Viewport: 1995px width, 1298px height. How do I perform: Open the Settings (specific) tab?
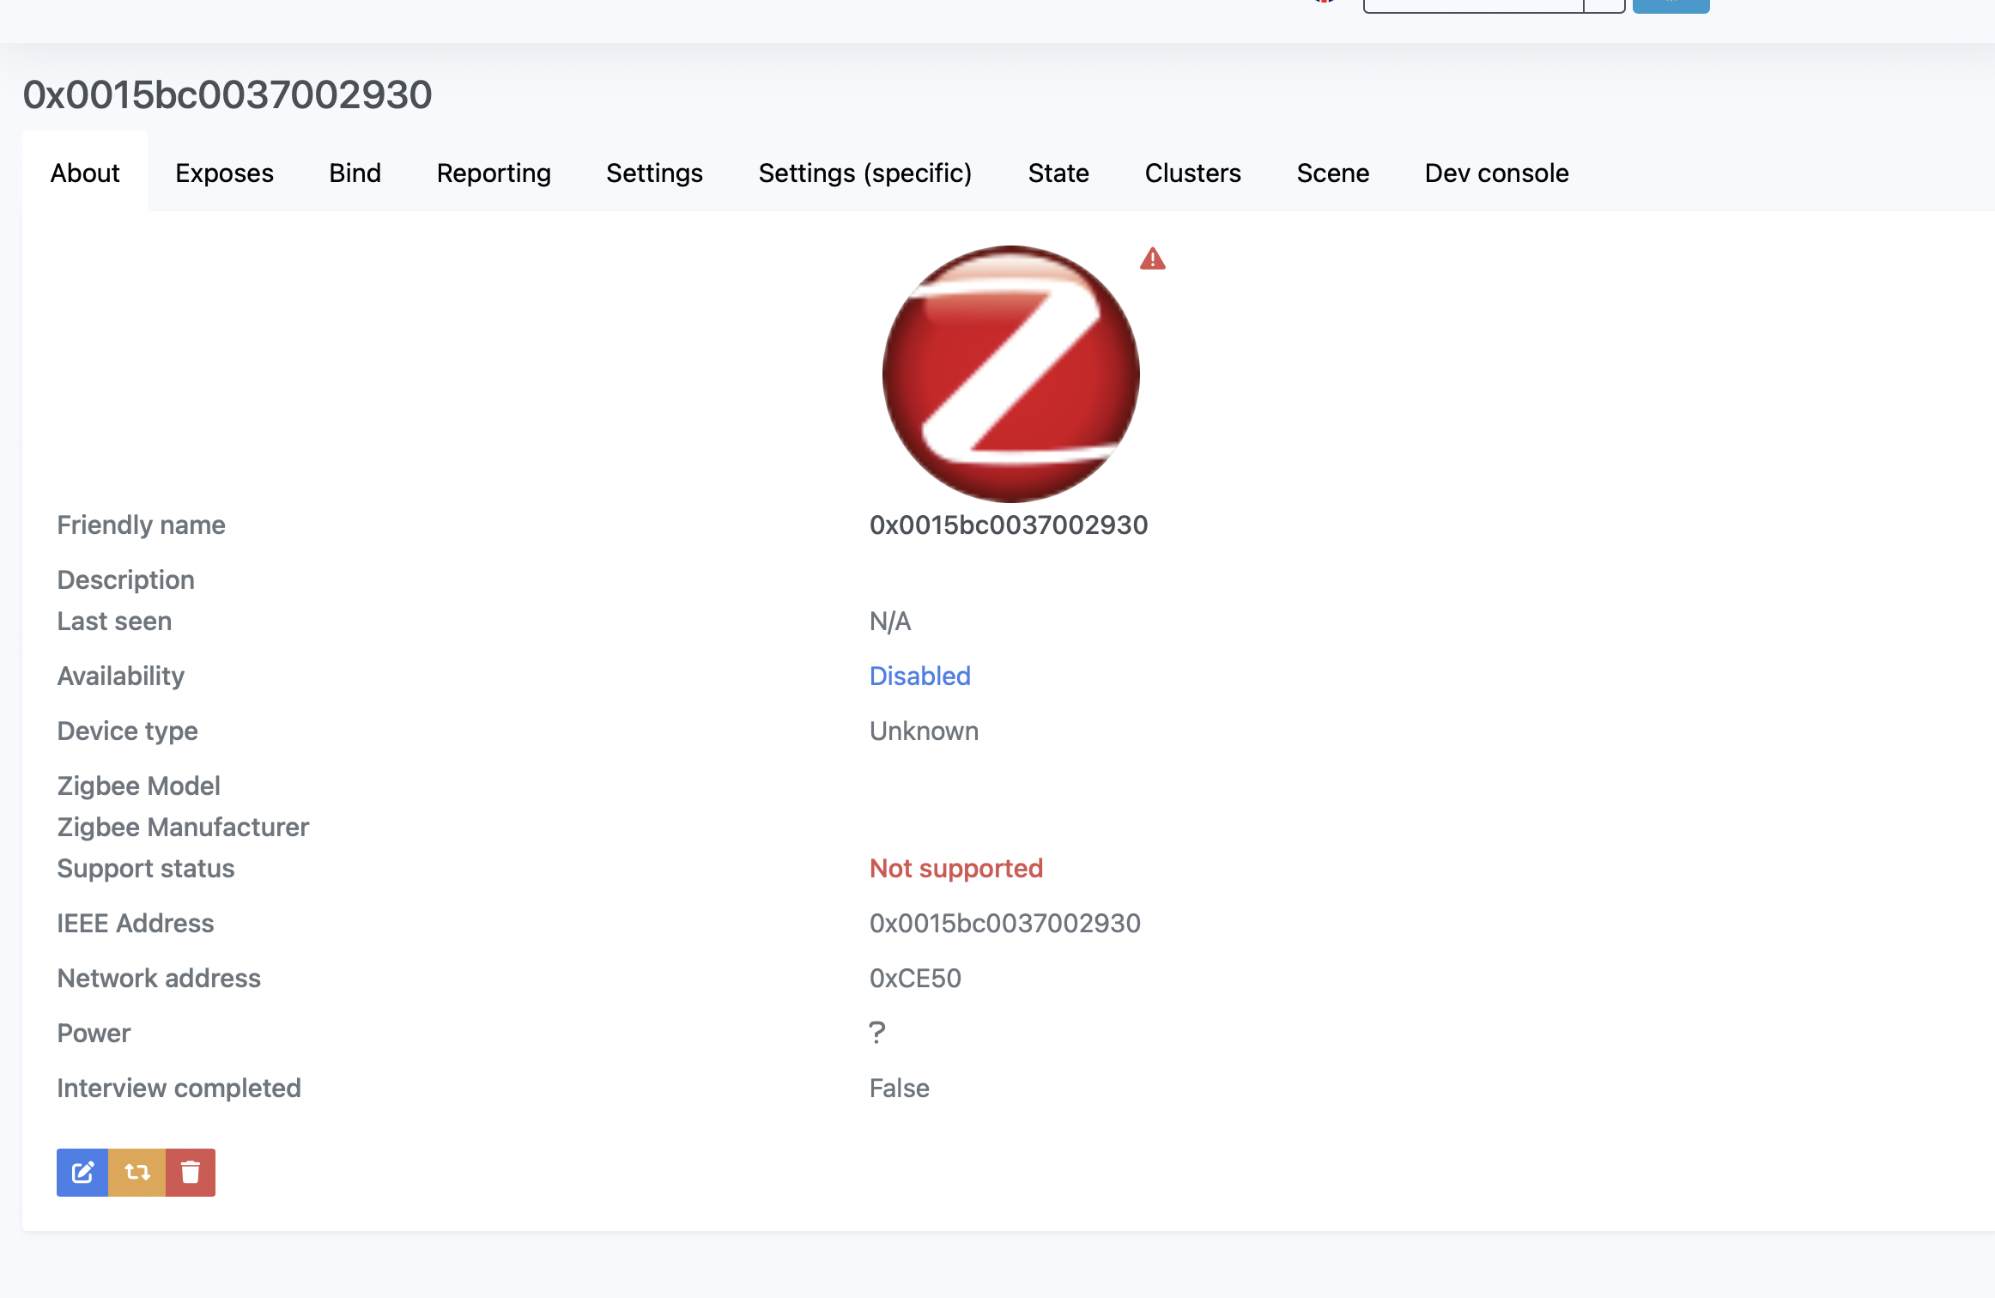(864, 173)
